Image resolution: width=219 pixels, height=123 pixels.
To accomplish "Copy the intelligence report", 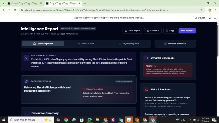I will coord(170,31).
